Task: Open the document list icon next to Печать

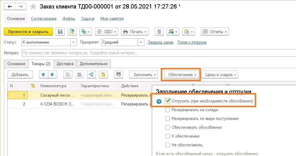Action: click(x=159, y=32)
